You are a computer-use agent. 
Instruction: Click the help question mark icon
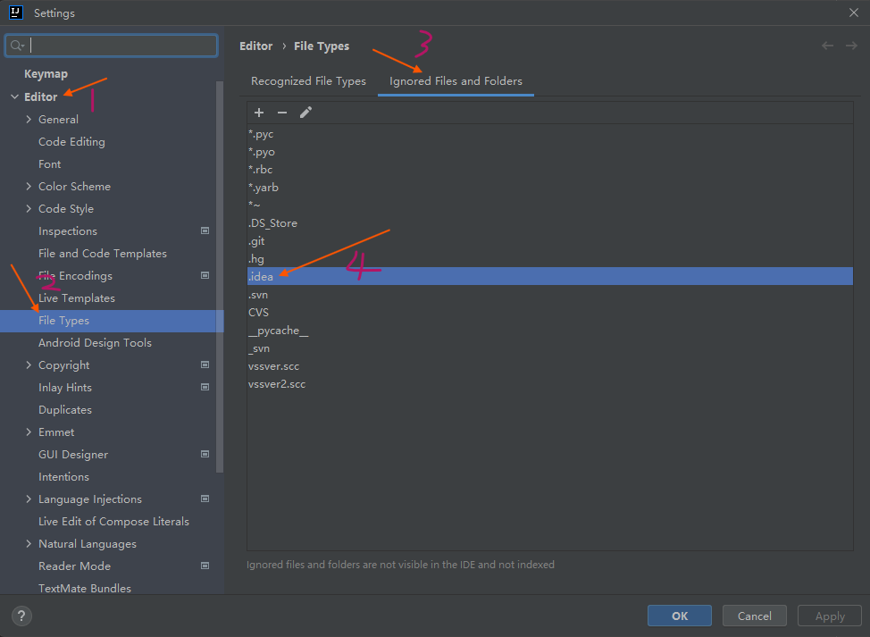click(22, 616)
